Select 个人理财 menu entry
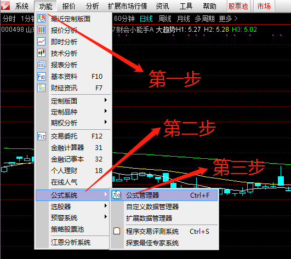Screen dimensions: 291x259 (x=73, y=170)
